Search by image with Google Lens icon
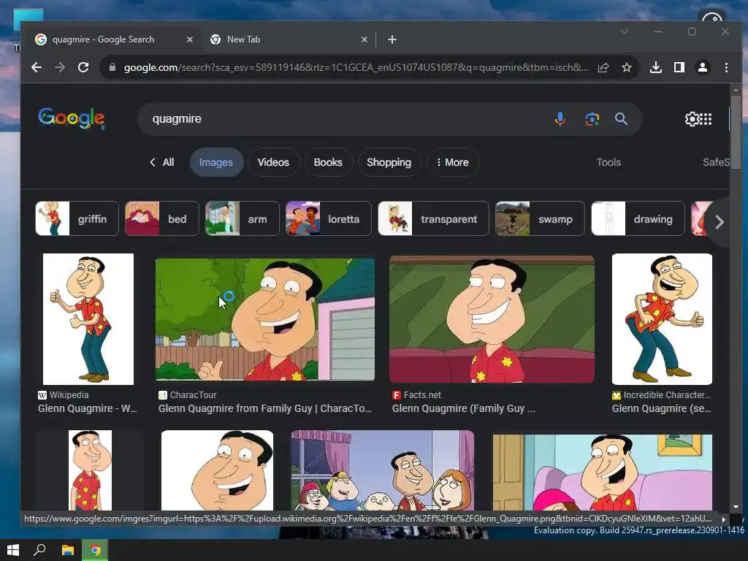748x561 pixels. [592, 119]
